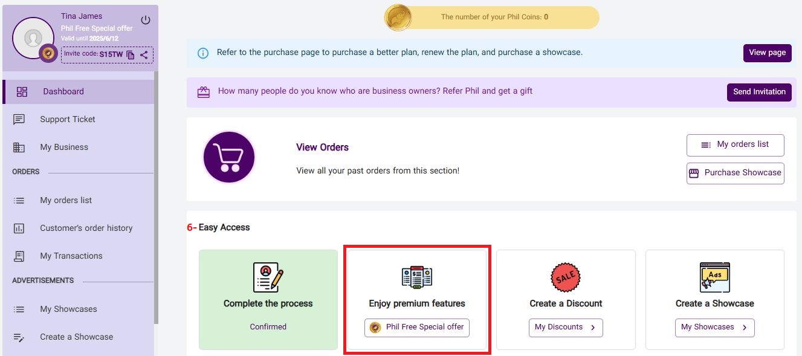Click the purple shopping cart icon
Viewport: 802px width, 356px height.
coord(228,157)
